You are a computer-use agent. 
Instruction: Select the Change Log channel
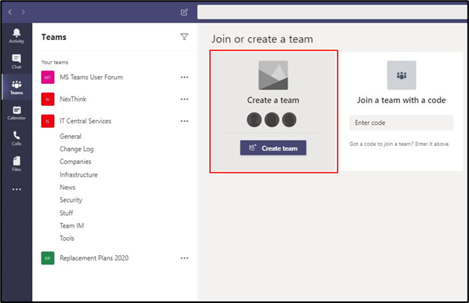(x=76, y=149)
